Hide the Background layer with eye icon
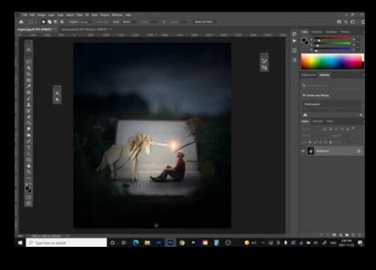This screenshot has width=376, height=270. (303, 151)
